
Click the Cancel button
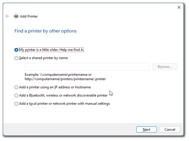click(x=170, y=130)
